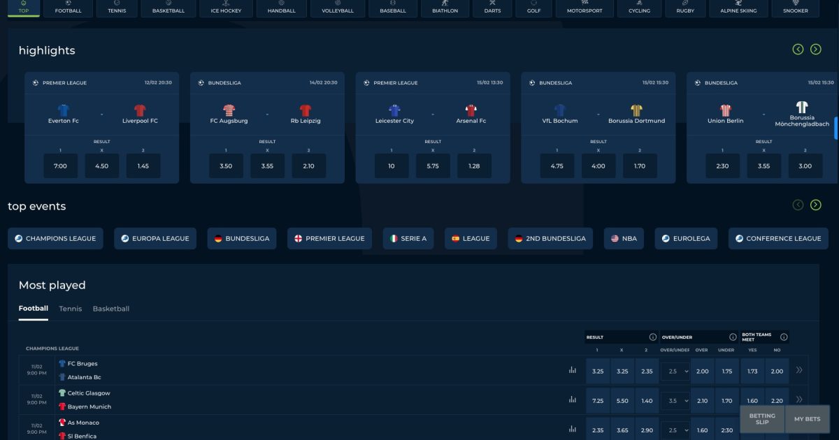Select over 2.00 for FC Bruges match
The image size is (839, 440).
click(x=703, y=372)
